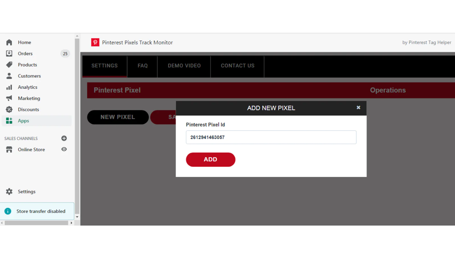The width and height of the screenshot is (455, 256).
Task: Click the Orders count badge 25
Action: point(65,53)
